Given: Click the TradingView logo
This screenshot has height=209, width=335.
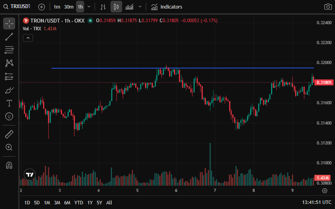Looking at the screenshot, I should click(x=29, y=174).
